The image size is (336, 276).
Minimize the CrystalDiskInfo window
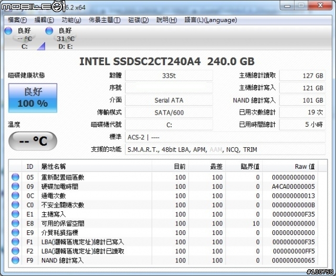tap(287, 6)
